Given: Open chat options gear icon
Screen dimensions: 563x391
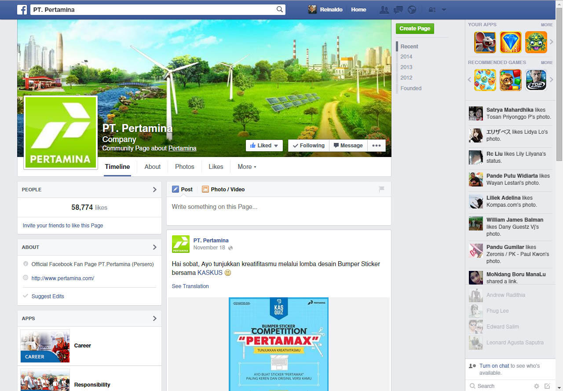Looking at the screenshot, I should [537, 386].
